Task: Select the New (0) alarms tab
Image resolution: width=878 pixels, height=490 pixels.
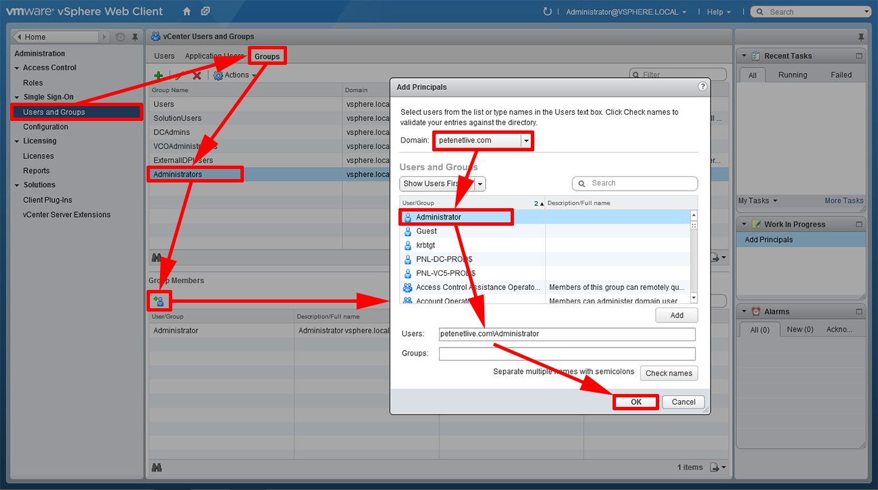Action: click(800, 330)
